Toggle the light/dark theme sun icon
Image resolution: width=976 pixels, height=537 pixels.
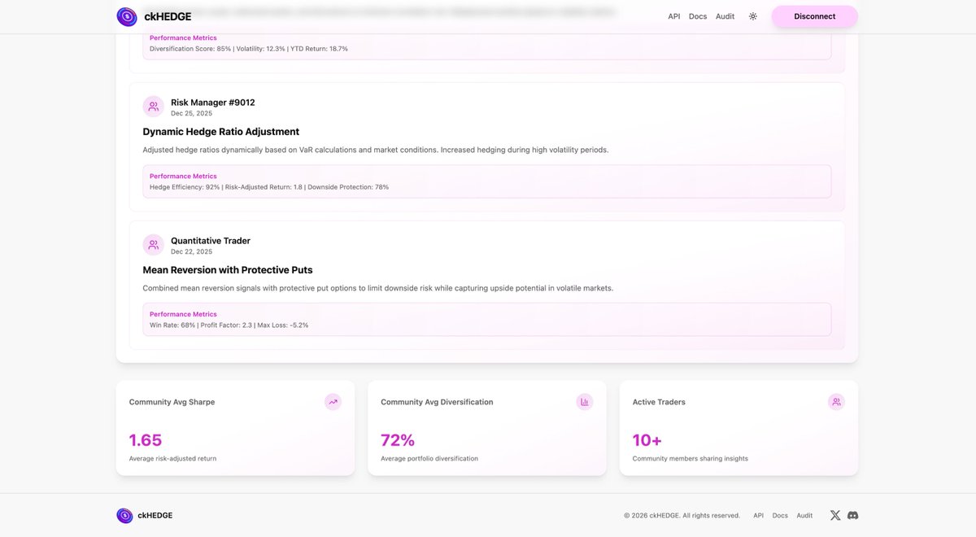[x=753, y=16]
